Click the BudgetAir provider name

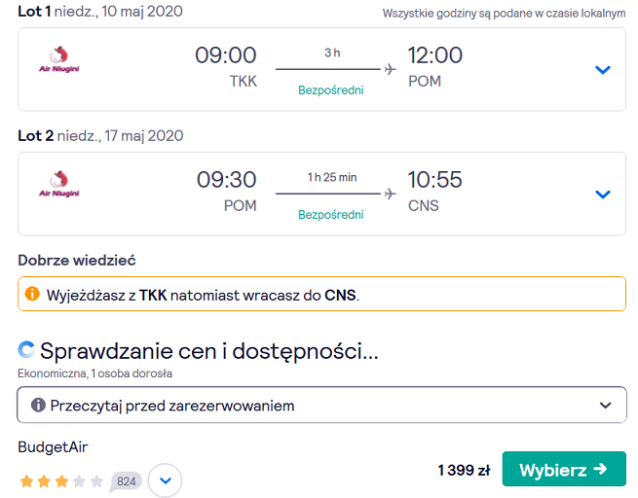coord(53,446)
